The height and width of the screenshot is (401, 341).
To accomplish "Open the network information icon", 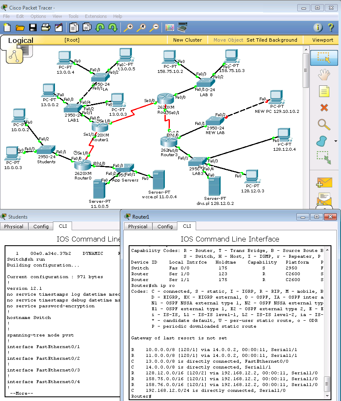I will [x=318, y=27].
